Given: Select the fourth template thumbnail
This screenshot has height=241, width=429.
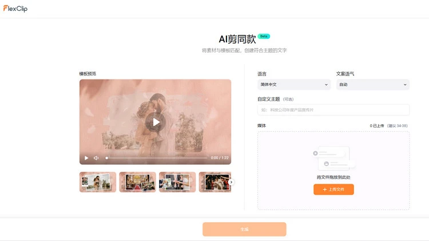Looking at the screenshot, I should pyautogui.click(x=215, y=182).
